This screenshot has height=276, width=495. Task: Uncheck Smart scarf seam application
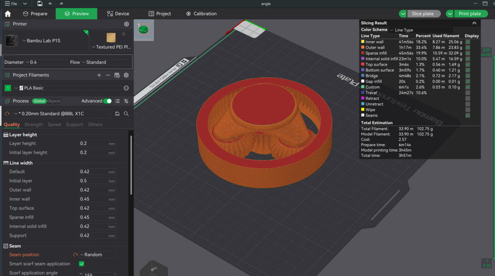coord(82,264)
